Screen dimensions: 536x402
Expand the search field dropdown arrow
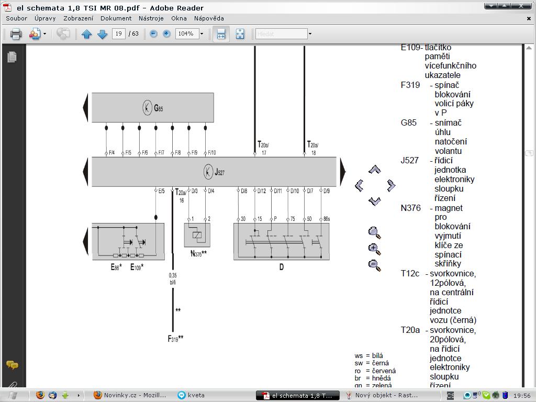point(310,34)
